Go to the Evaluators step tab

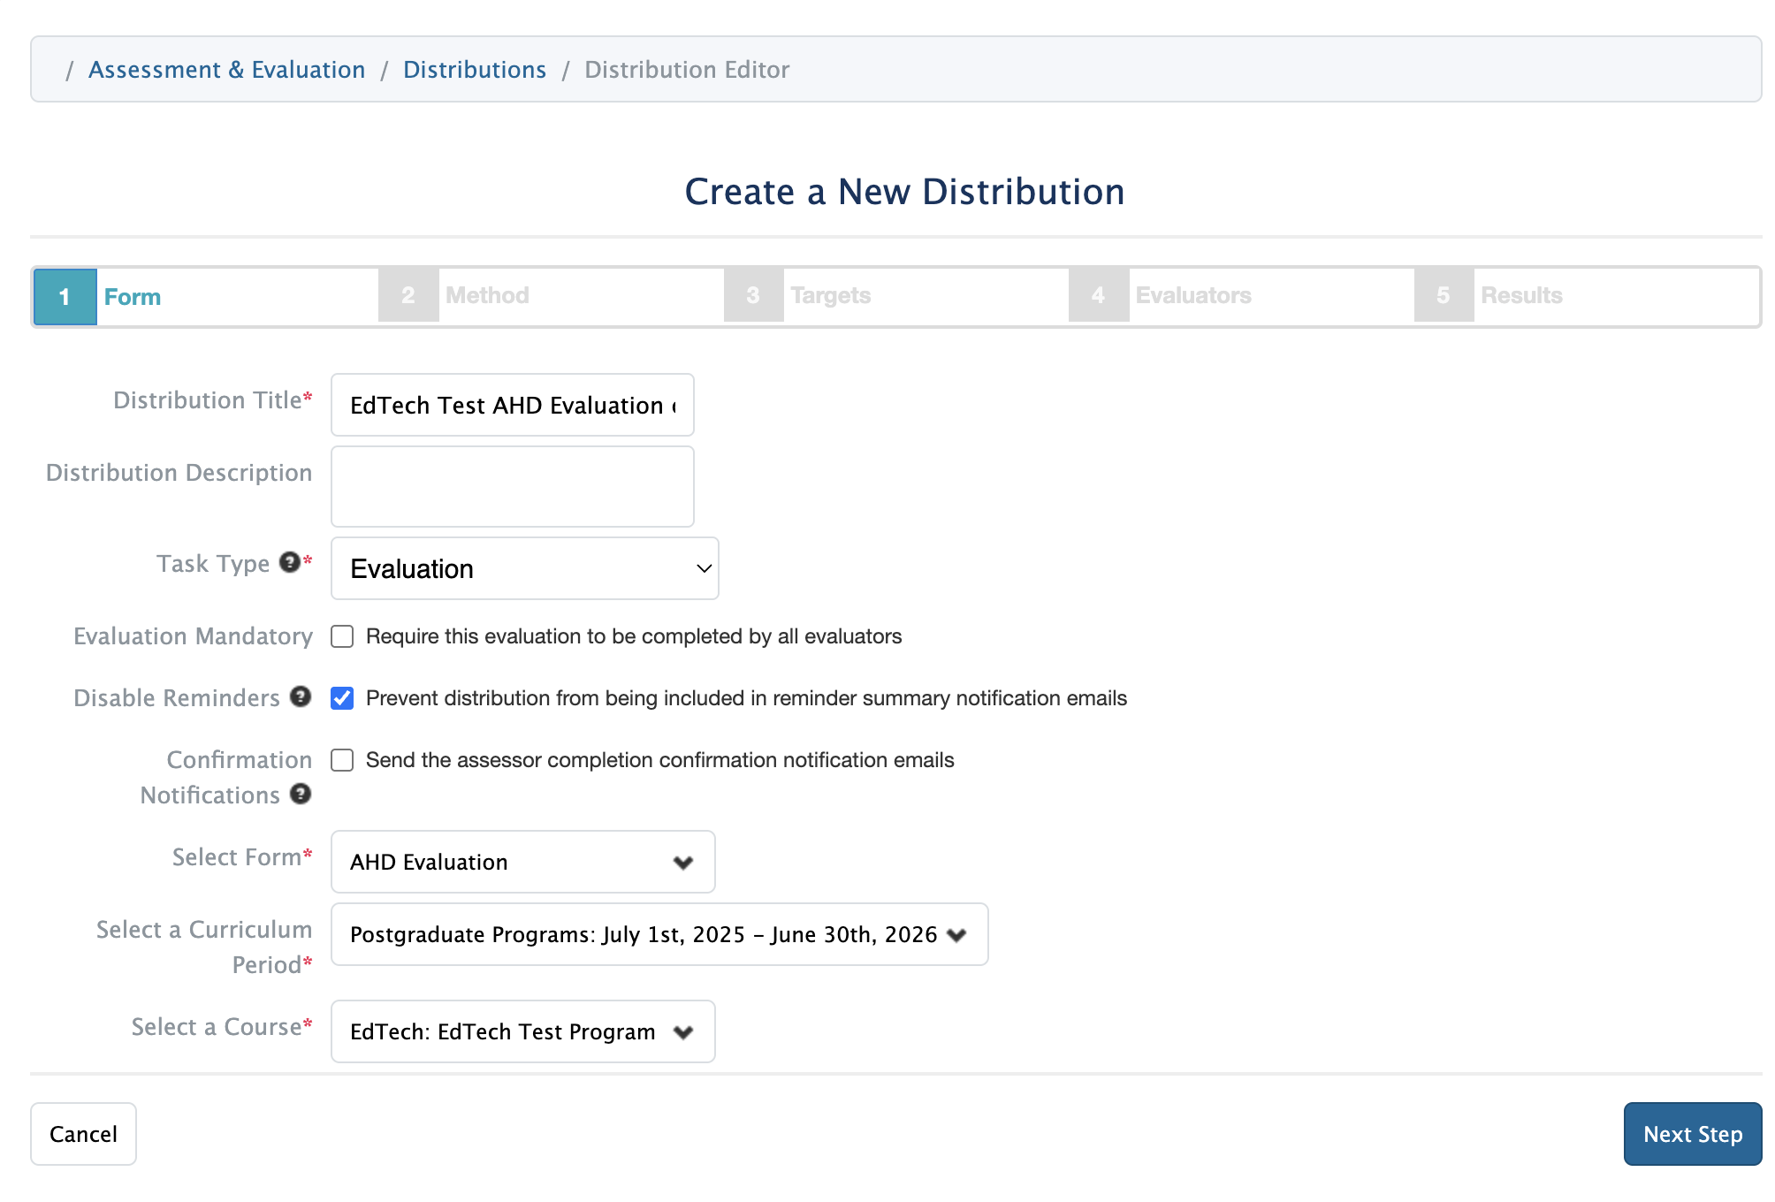[x=1192, y=295]
